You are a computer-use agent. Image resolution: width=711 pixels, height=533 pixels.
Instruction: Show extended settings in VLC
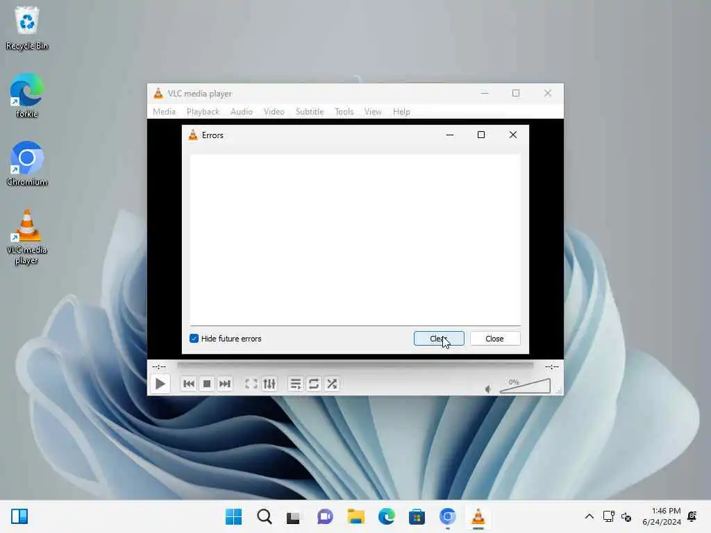click(269, 384)
